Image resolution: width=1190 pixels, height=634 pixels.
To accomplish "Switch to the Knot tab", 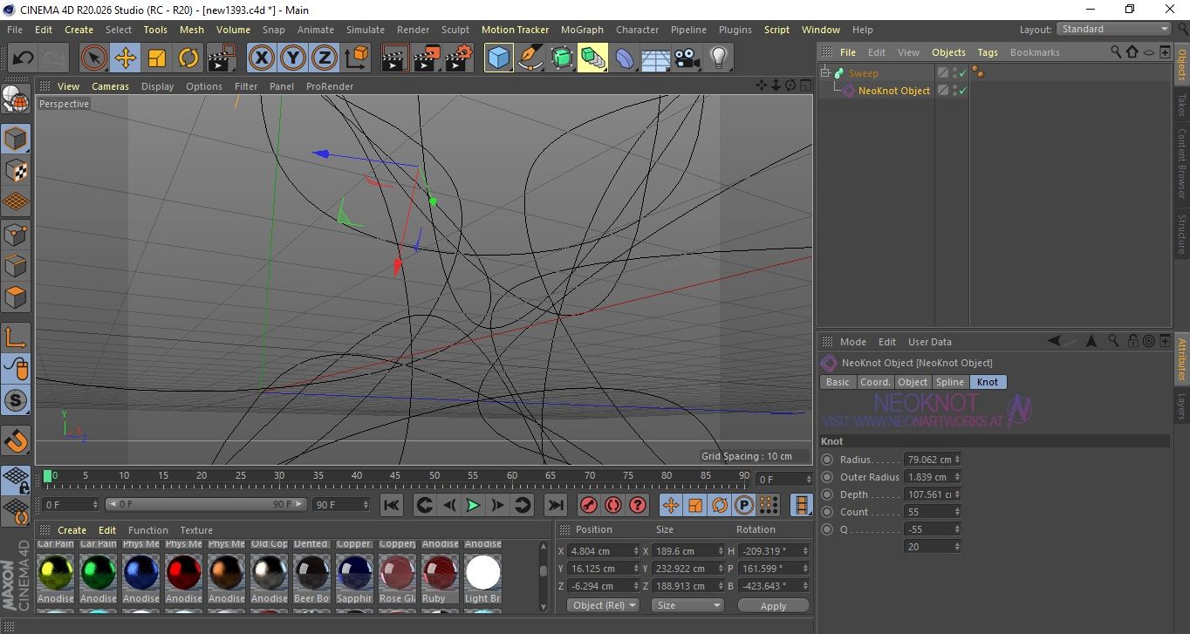I will (988, 382).
